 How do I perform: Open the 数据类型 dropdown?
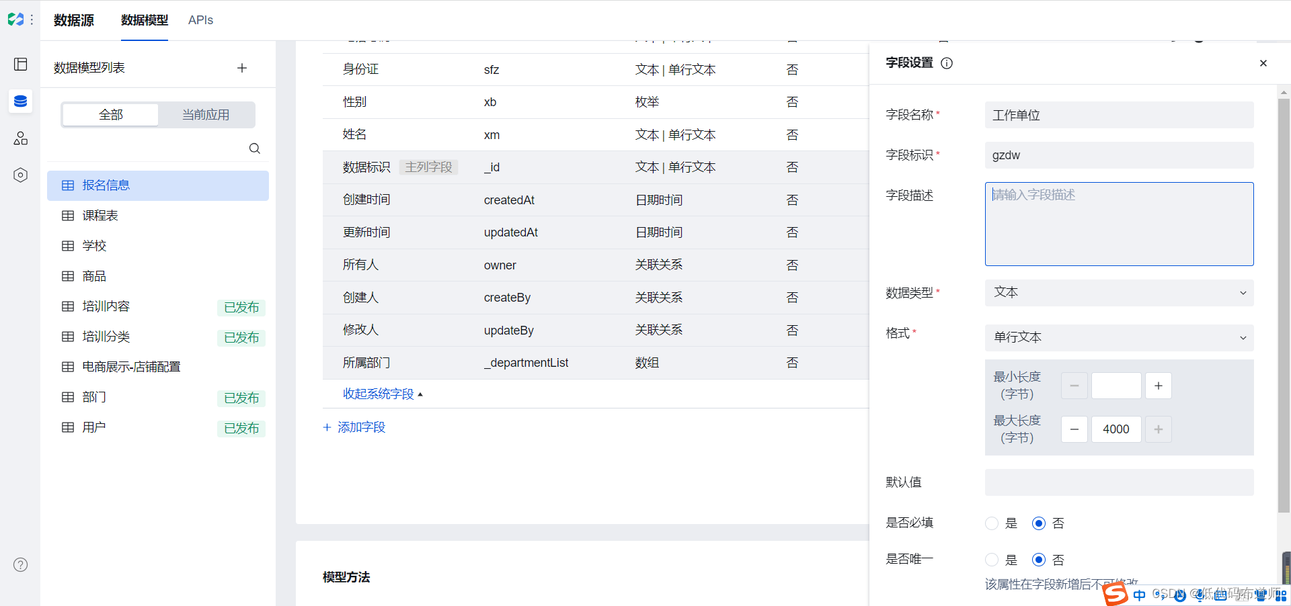(x=1120, y=293)
